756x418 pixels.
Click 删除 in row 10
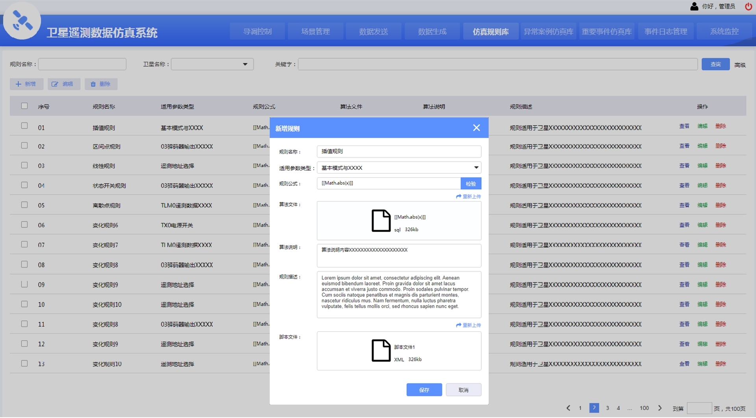tap(720, 304)
